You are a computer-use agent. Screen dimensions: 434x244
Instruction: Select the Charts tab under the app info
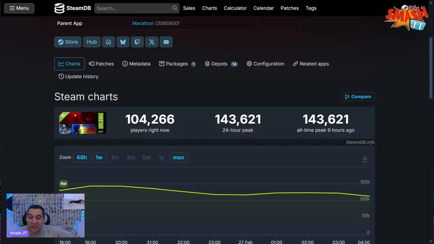pos(70,64)
